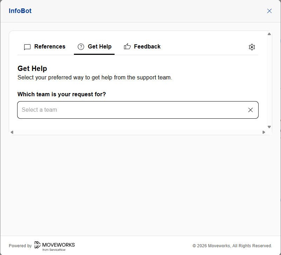This screenshot has width=281, height=255.
Task: Open settings with the gear icon
Action: 252,47
